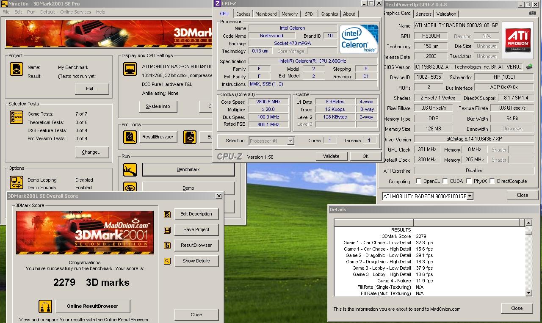Click the Game 4 - Nature result row

click(429, 281)
